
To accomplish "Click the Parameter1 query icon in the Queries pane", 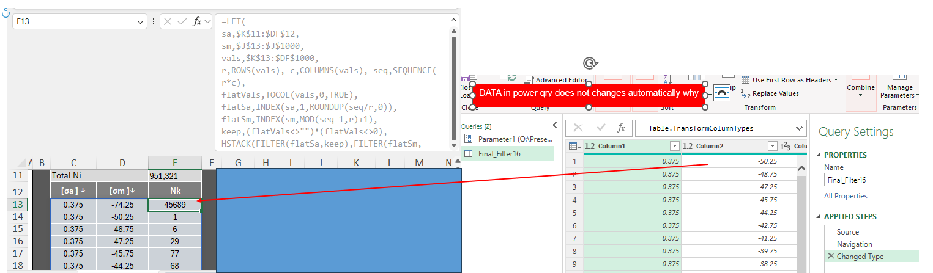I will [x=468, y=139].
